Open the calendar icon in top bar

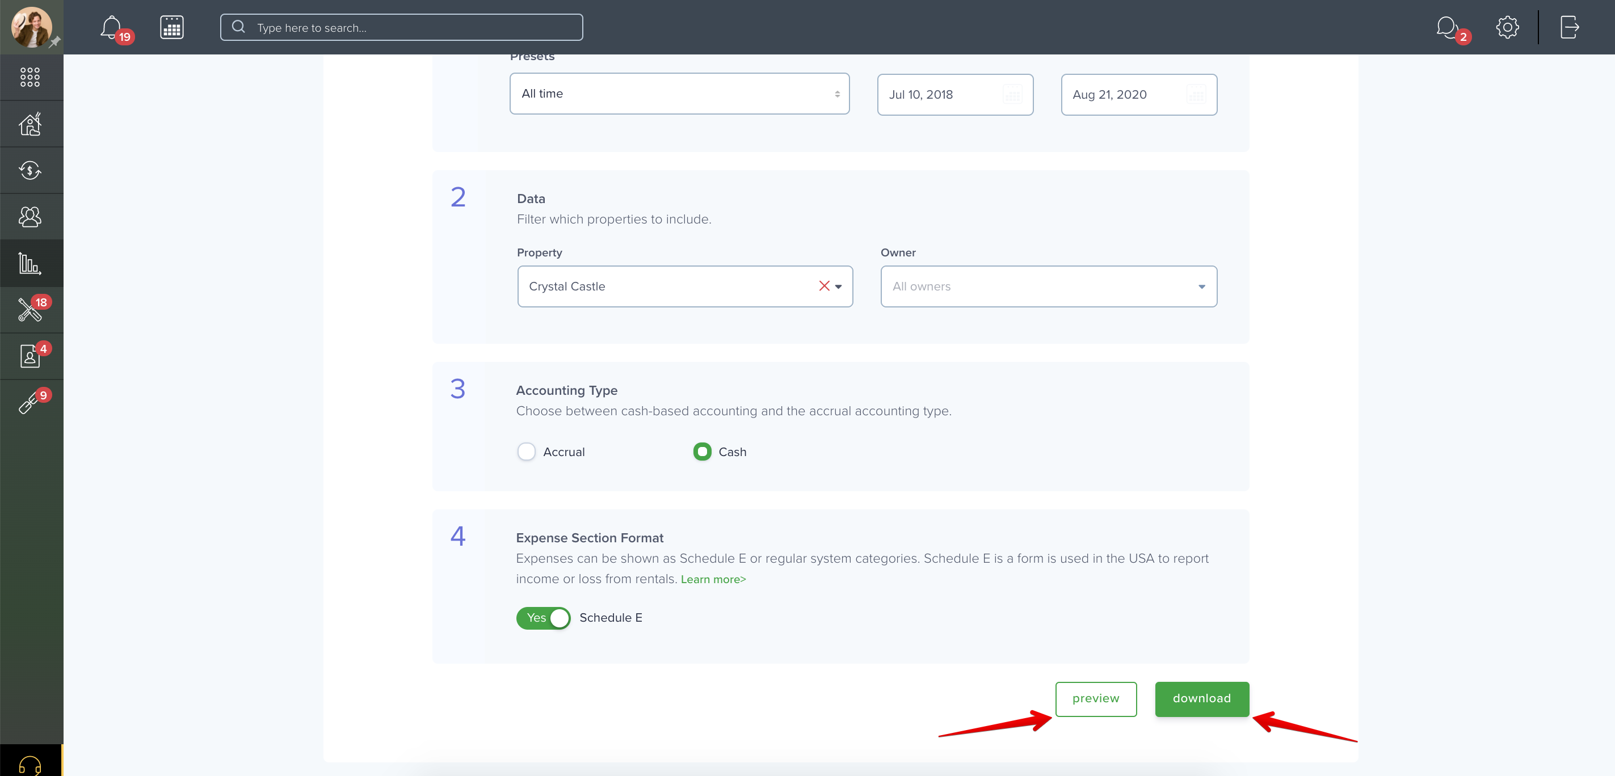[x=171, y=28]
